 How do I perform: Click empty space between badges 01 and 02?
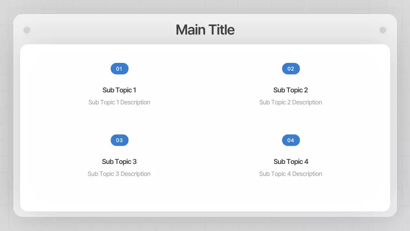pos(205,69)
